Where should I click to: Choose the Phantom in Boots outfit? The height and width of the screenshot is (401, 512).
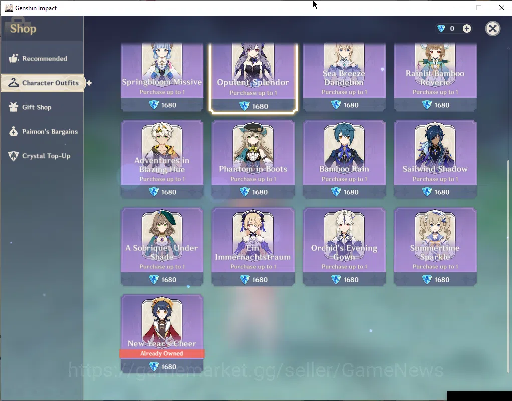253,159
